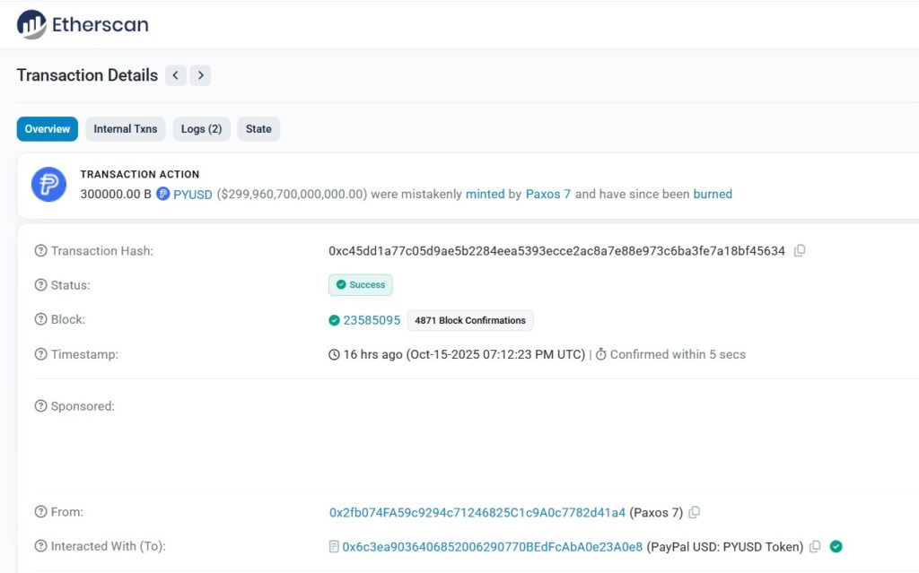Viewport: 919px width, 573px height.
Task: Copy the PYUSD token contract address
Action: click(815, 546)
